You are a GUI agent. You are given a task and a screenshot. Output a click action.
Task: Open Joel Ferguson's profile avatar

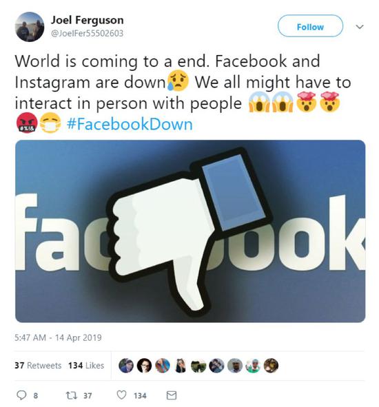click(x=30, y=27)
